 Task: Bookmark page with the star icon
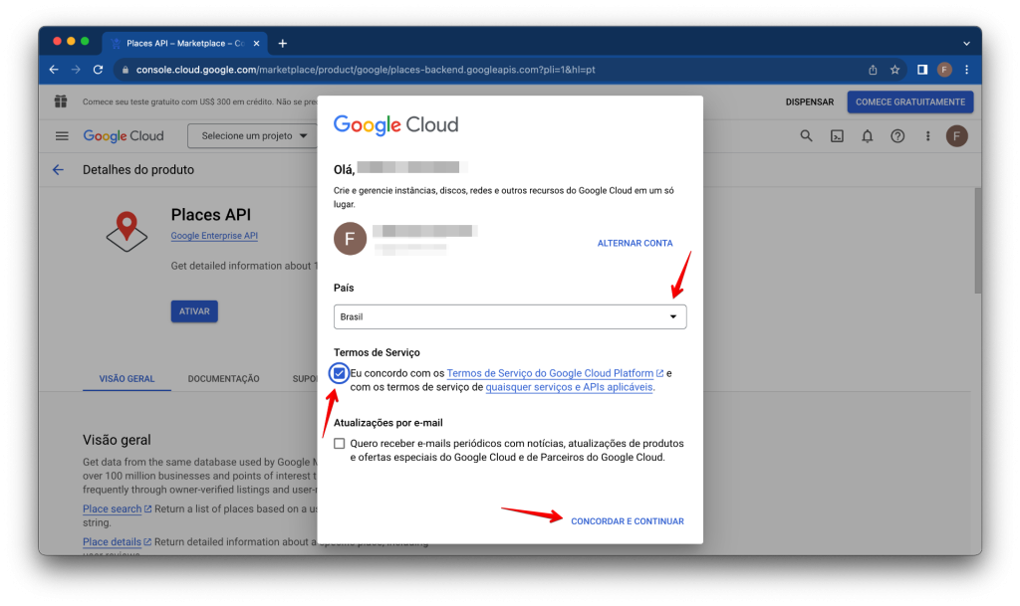[895, 70]
